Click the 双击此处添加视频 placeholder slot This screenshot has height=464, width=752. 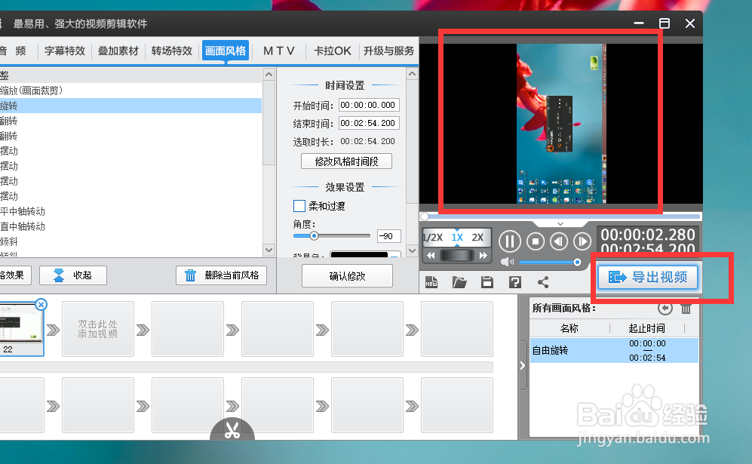(98, 329)
